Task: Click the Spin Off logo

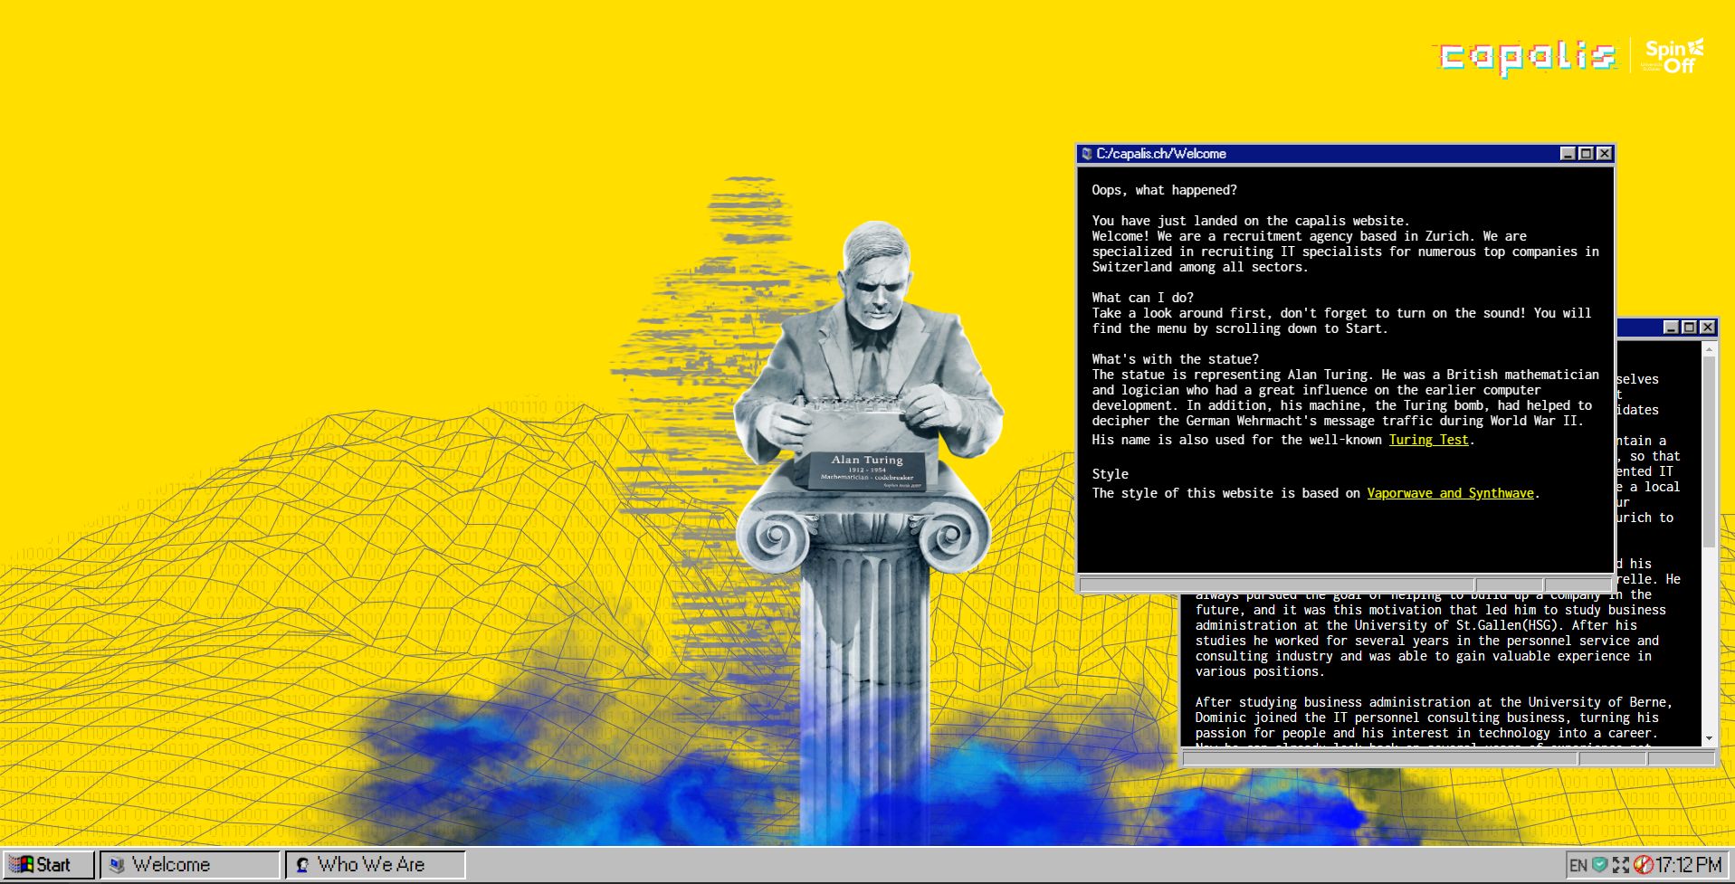Action: [x=1674, y=56]
